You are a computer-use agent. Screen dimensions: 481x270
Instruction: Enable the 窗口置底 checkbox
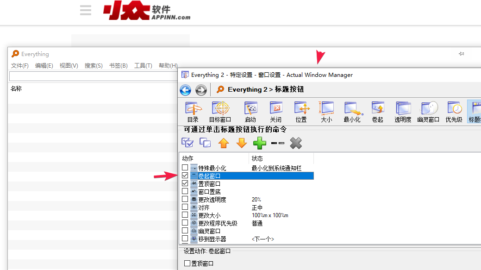pyautogui.click(x=185, y=191)
